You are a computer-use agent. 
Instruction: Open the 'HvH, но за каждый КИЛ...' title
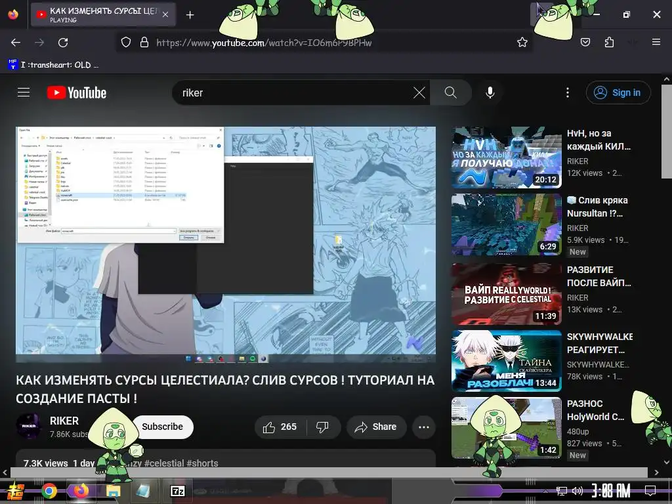(598, 140)
